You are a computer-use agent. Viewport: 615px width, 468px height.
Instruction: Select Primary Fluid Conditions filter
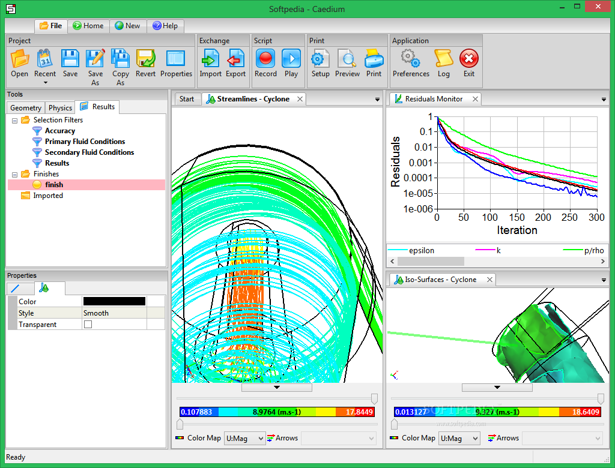(85, 142)
